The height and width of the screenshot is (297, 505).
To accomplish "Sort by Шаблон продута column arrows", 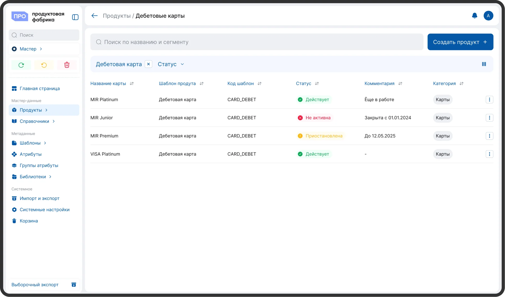I will coord(202,84).
